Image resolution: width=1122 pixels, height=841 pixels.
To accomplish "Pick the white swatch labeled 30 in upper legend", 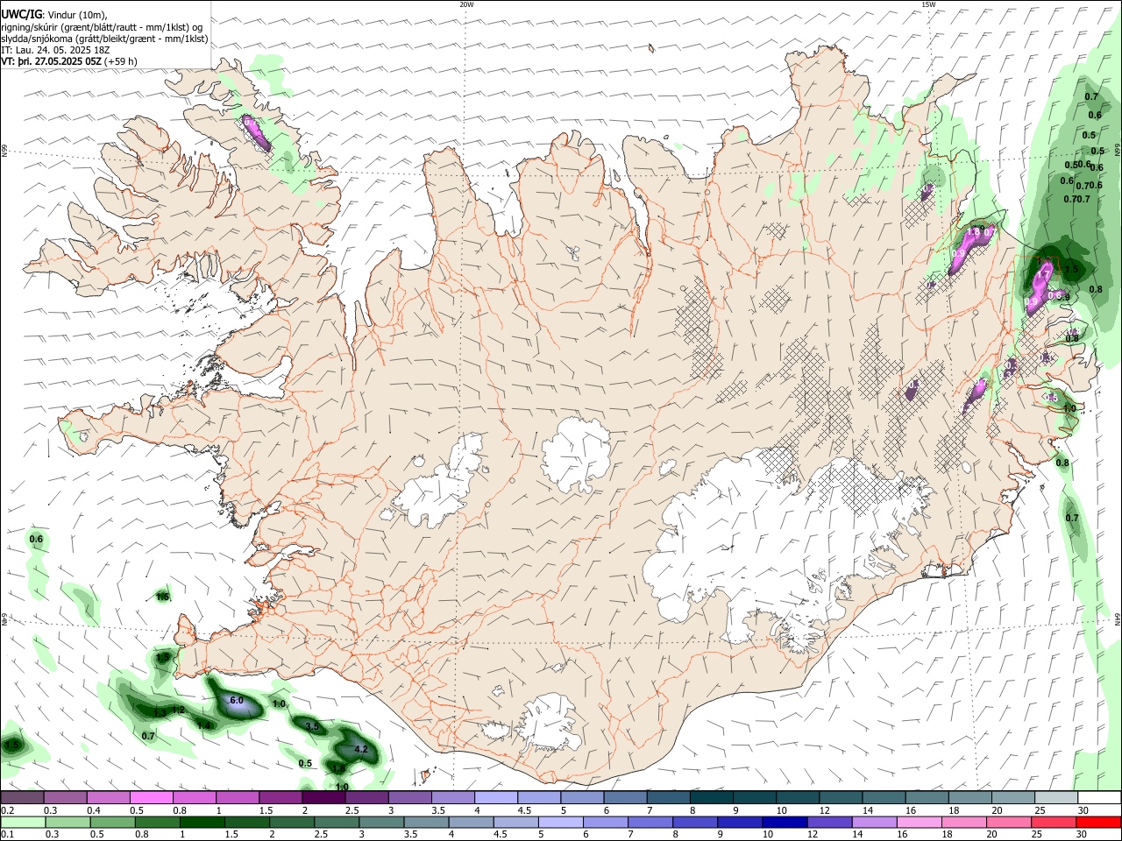I will tap(1099, 797).
